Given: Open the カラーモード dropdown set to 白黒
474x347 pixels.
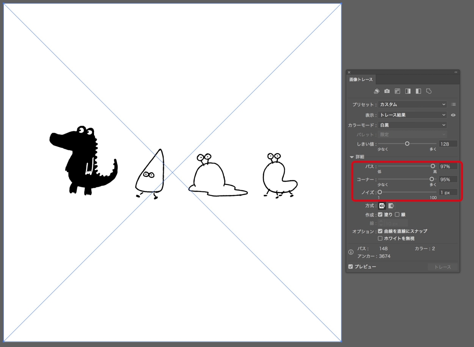Looking at the screenshot, I should coord(412,125).
